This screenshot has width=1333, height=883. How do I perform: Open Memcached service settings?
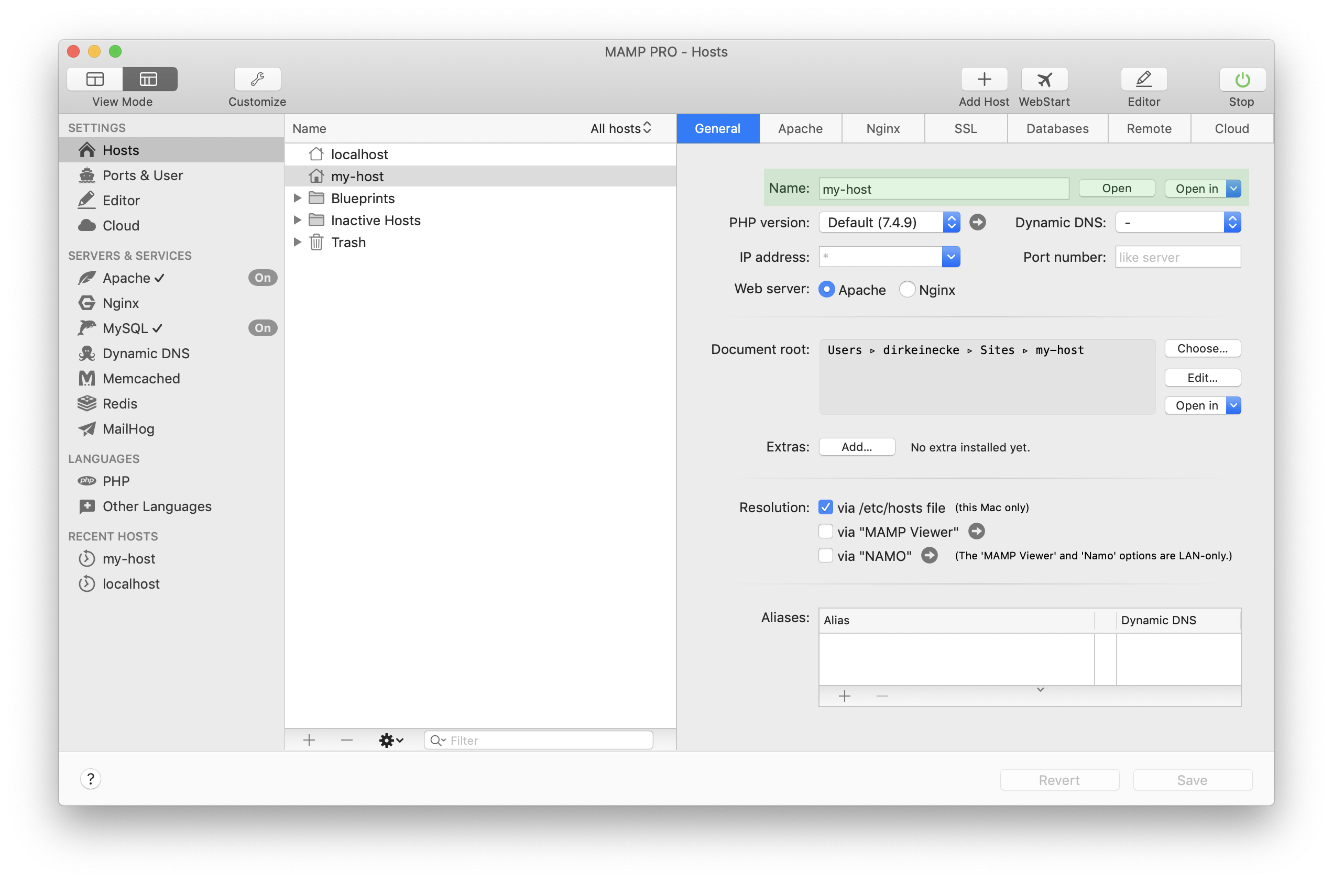coord(140,379)
